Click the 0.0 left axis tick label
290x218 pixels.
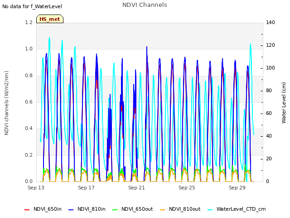(x=29, y=181)
